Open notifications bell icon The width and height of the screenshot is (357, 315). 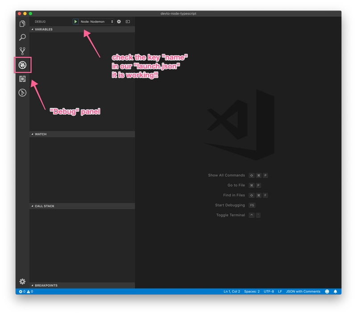336,291
